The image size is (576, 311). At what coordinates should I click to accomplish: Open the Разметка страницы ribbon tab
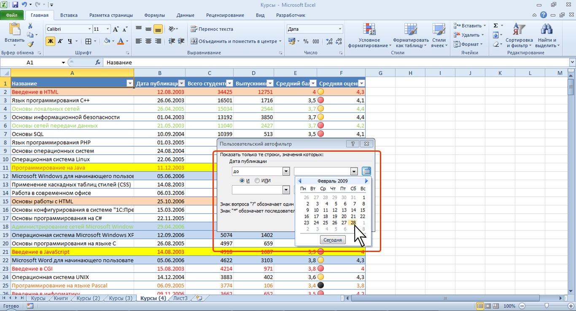pyautogui.click(x=111, y=15)
